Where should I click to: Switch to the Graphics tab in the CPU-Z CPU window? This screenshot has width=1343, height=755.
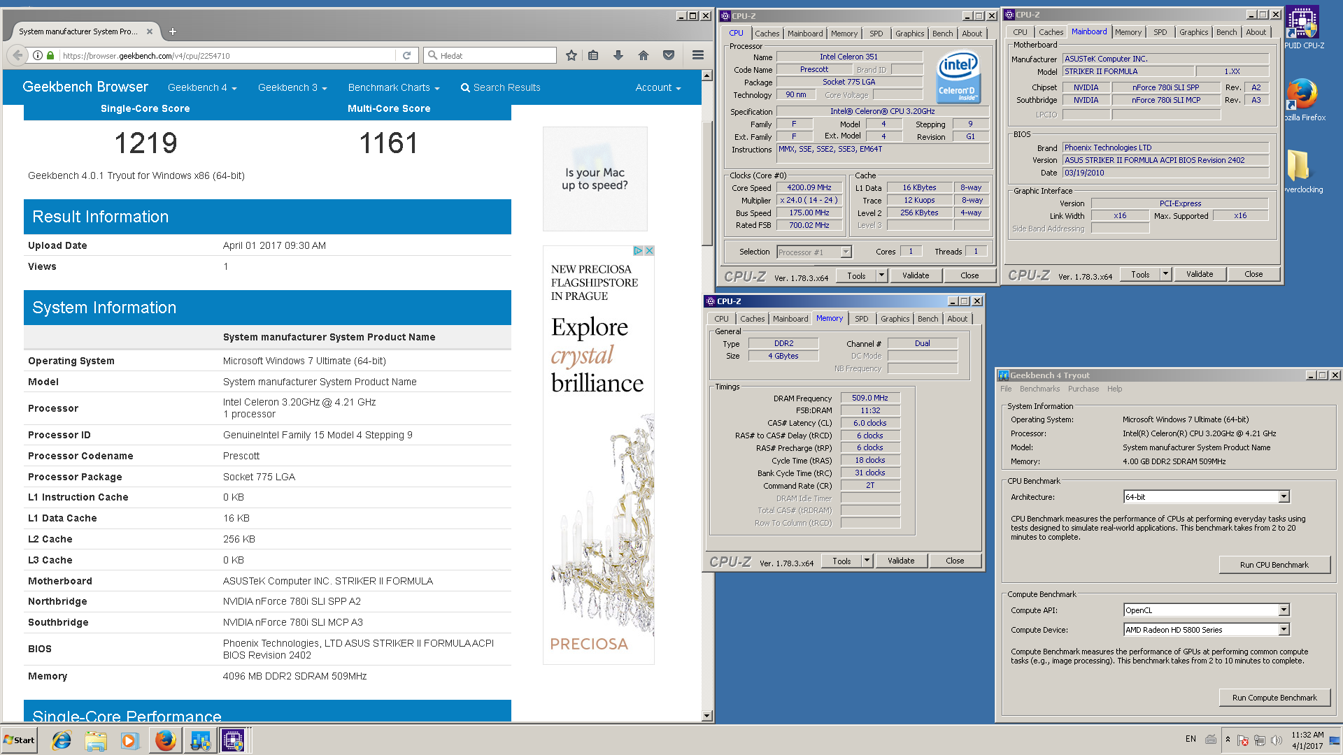909,34
